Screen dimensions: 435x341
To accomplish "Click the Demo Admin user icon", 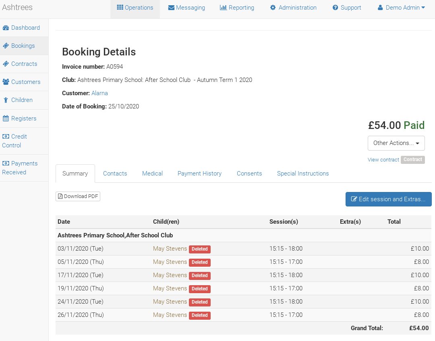I will click(380, 8).
